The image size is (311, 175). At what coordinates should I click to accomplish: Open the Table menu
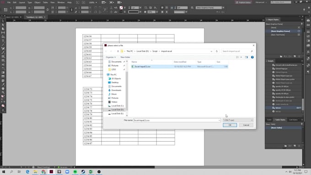tap(45, 2)
